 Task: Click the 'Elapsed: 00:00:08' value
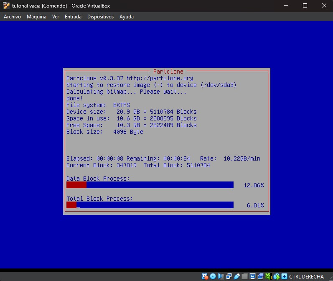tap(95, 158)
